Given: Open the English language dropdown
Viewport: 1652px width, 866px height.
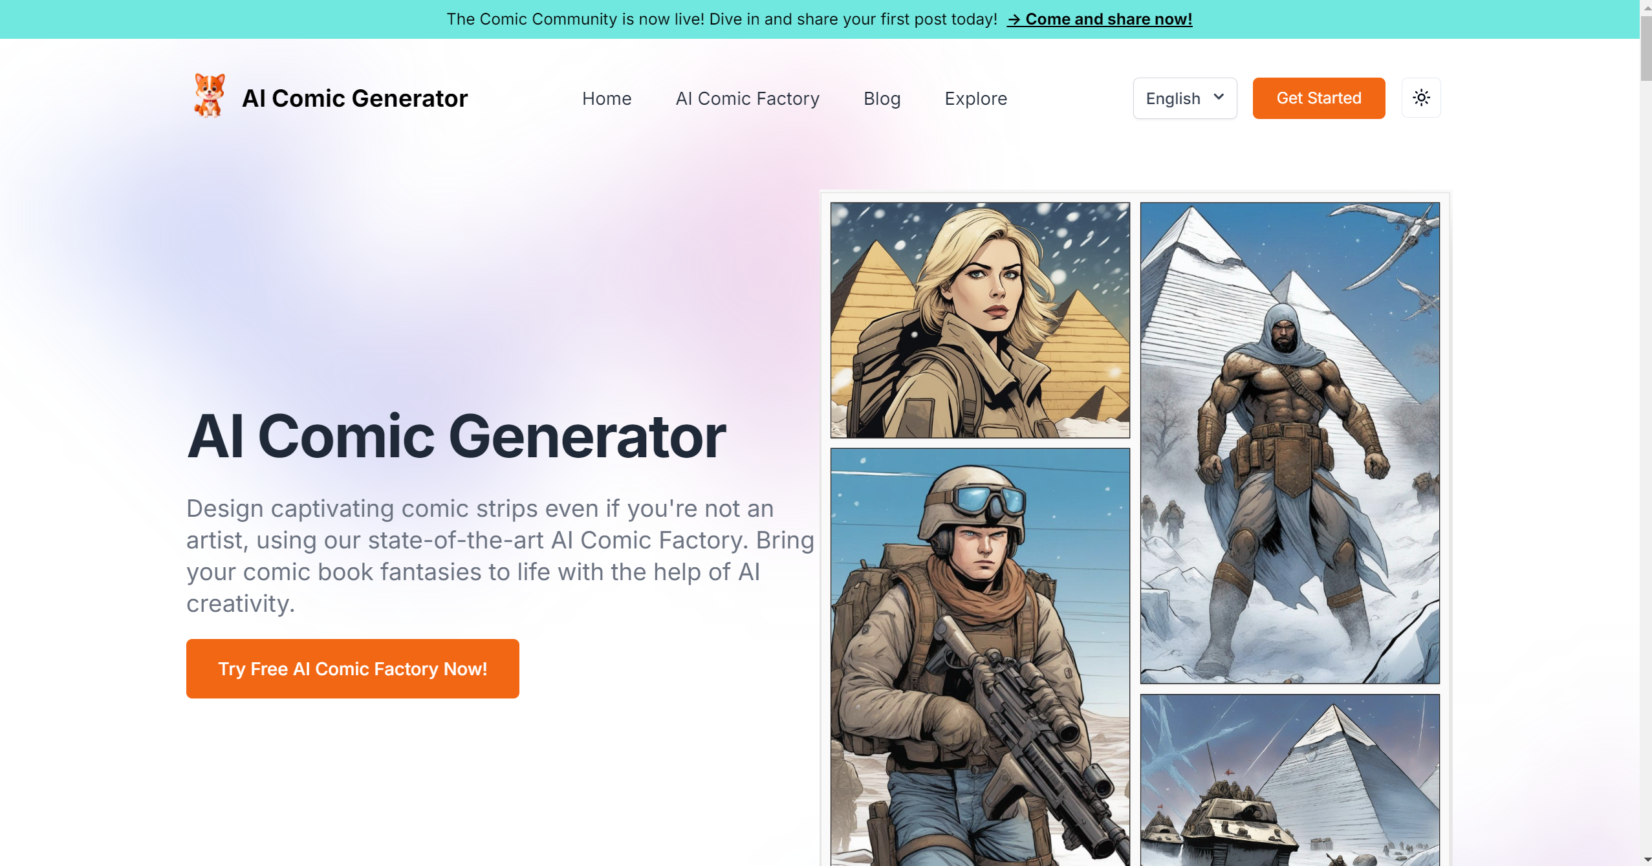Looking at the screenshot, I should coord(1184,98).
